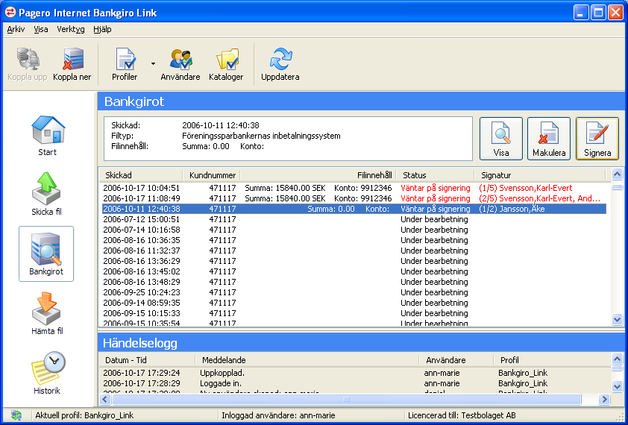This screenshot has height=425, width=628.
Task: Select the row sent 2006-08-16 13:48:29
Action: (x=353, y=282)
